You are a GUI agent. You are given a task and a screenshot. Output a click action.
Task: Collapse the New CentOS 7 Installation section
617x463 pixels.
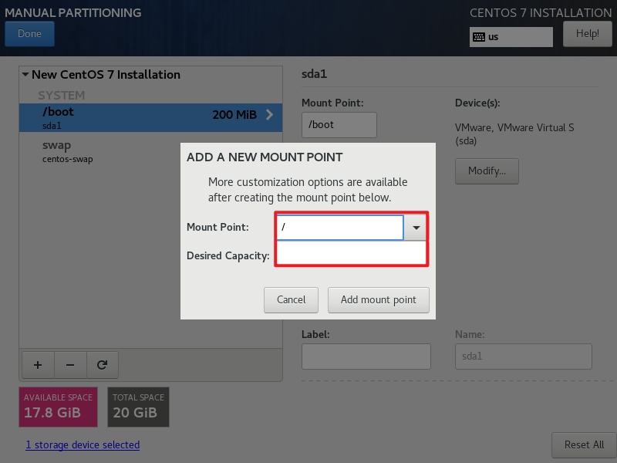pos(25,74)
